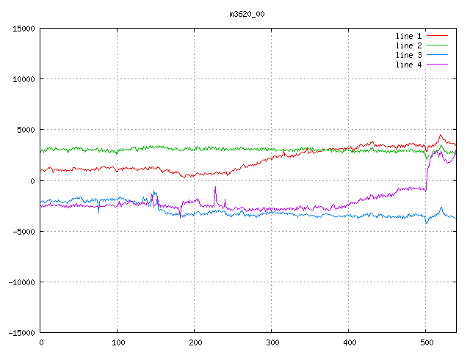Viewport: 470px width, 352px height.
Task: Click the 0 x-axis label
Action: (x=41, y=342)
